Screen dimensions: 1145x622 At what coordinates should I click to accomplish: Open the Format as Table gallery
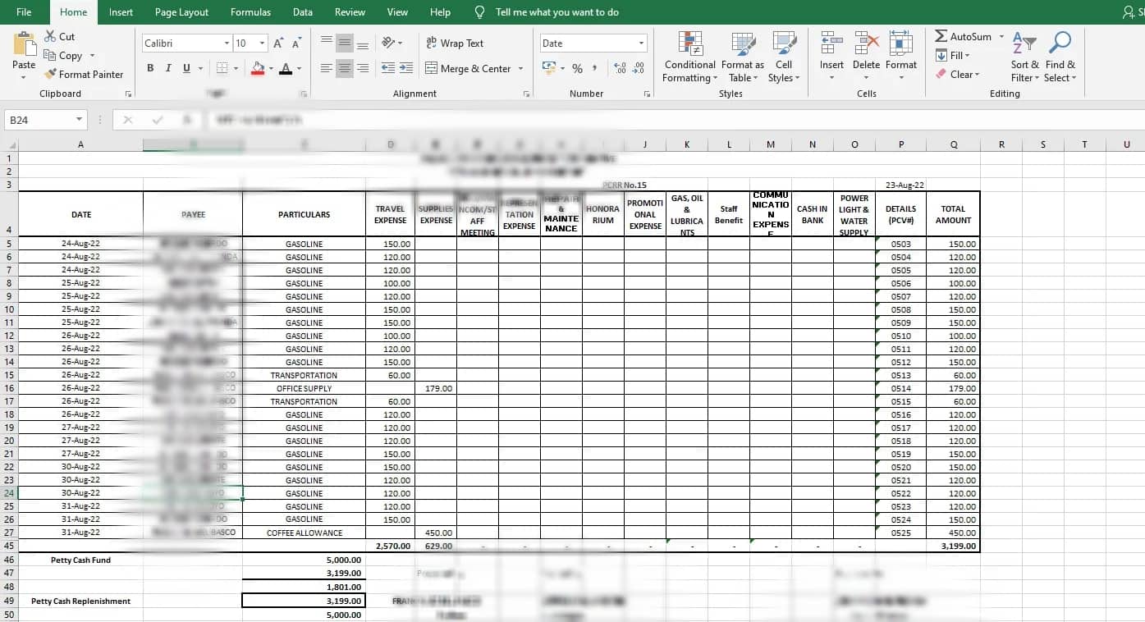tap(742, 57)
